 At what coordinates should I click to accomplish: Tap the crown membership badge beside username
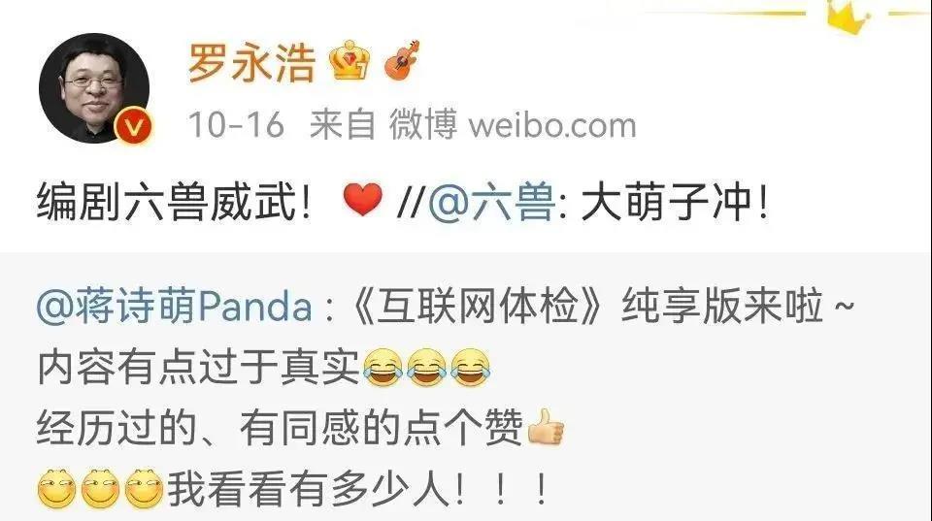[x=349, y=61]
